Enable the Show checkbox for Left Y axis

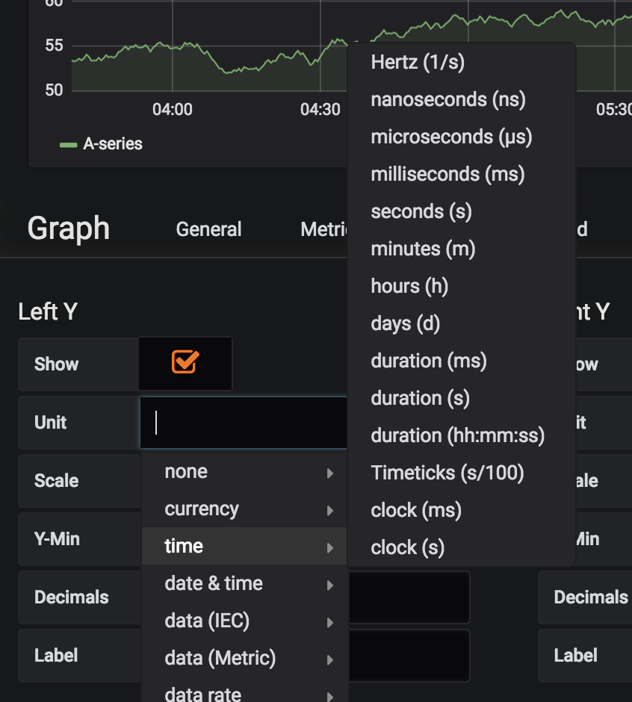pyautogui.click(x=185, y=363)
